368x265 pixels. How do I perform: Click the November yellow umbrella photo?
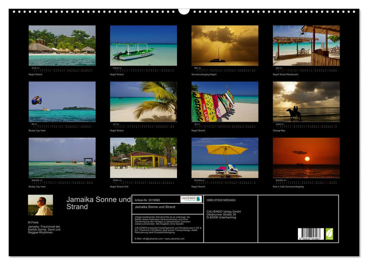pos(224,157)
